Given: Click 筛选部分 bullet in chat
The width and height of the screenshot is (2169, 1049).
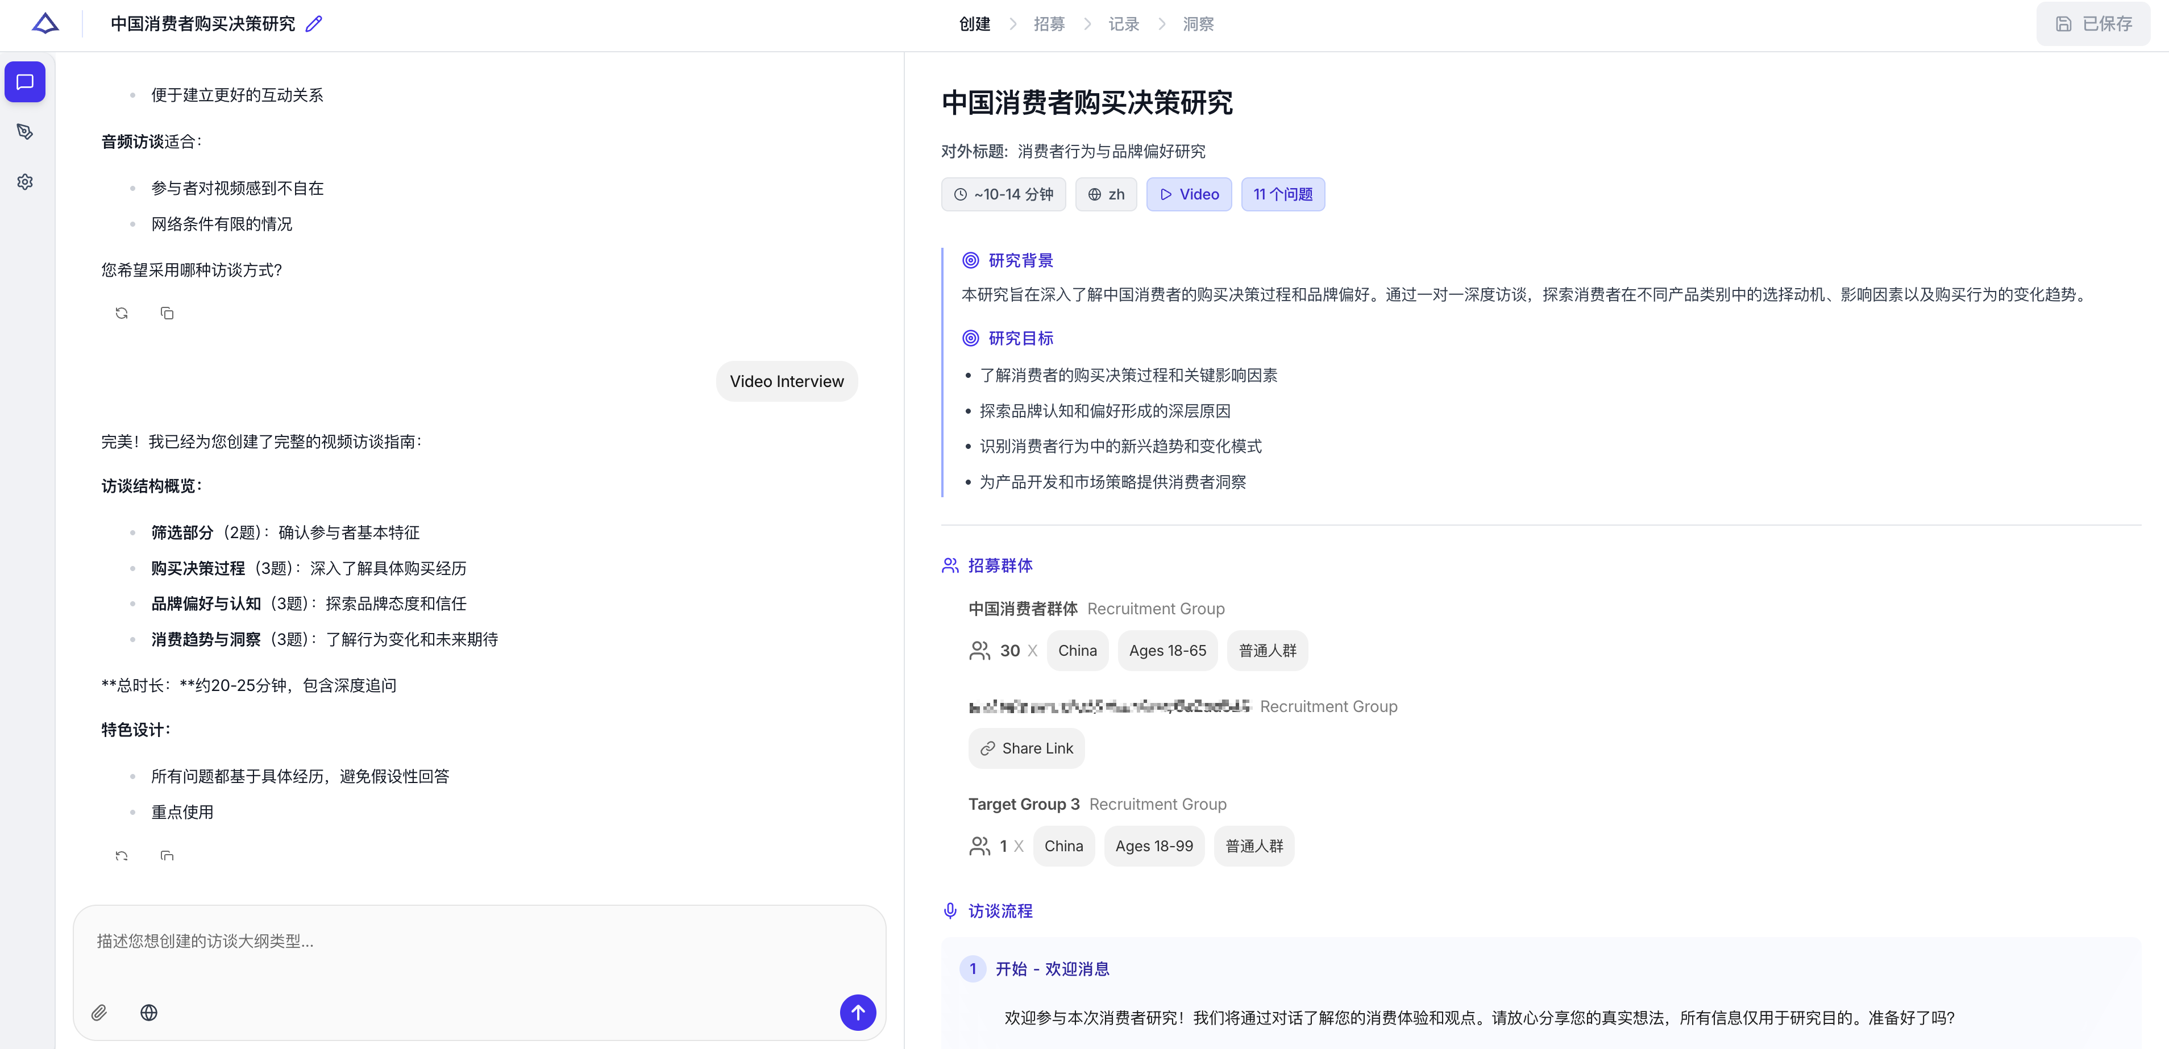Looking at the screenshot, I should pos(285,533).
